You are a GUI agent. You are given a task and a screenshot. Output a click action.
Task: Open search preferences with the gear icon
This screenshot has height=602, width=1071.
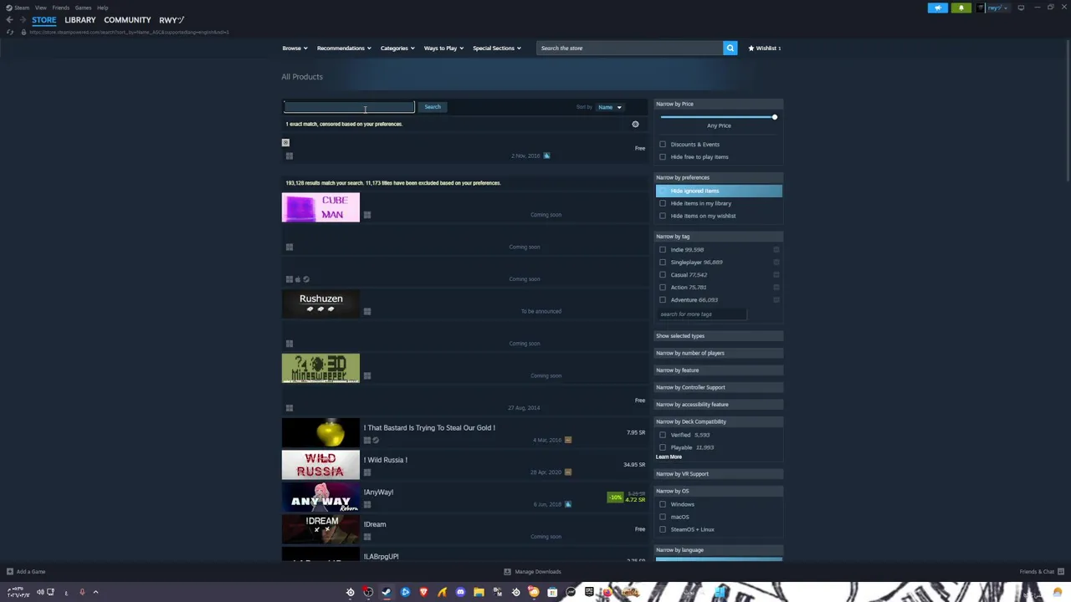635,125
